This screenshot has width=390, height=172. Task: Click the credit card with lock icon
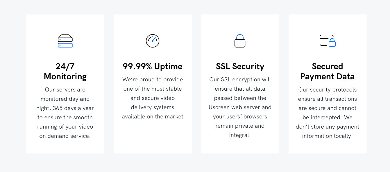point(328,41)
